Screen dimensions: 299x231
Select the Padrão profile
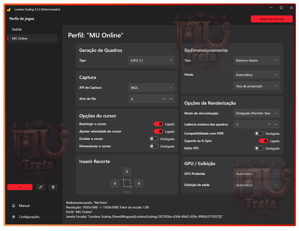17,29
